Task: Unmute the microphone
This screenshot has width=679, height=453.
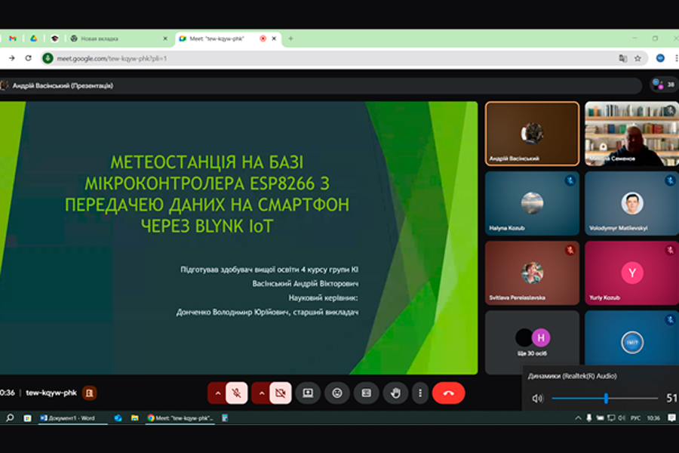Action: 237,393
